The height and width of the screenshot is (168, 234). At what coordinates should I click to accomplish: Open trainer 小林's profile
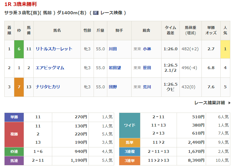coord(147,49)
